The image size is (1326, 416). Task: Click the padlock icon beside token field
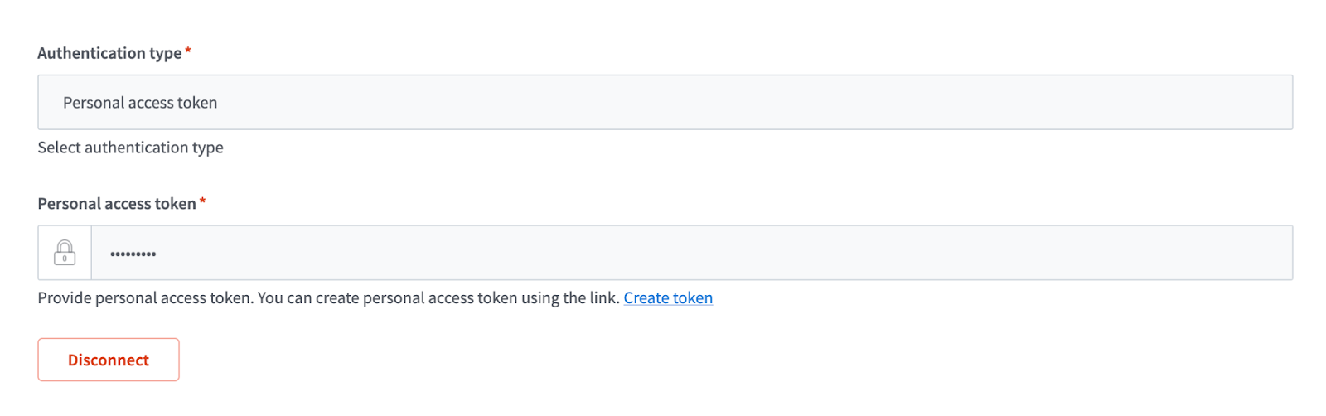[65, 253]
